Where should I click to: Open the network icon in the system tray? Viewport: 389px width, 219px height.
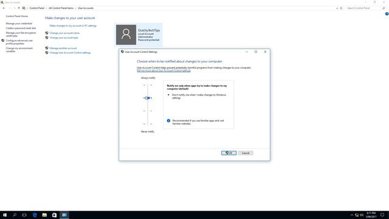[357, 215]
